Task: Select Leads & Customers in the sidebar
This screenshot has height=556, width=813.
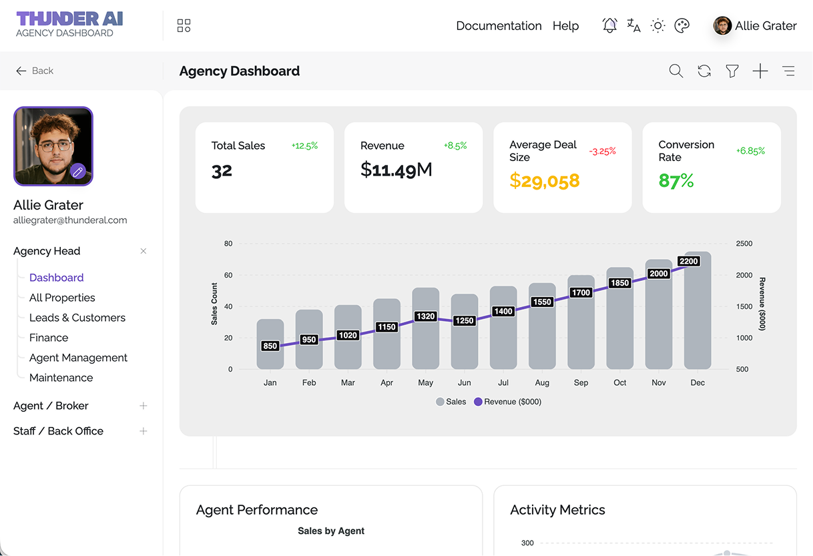Action: [x=77, y=318]
